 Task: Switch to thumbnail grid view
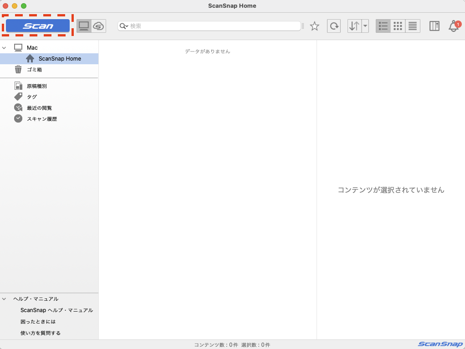pos(398,26)
